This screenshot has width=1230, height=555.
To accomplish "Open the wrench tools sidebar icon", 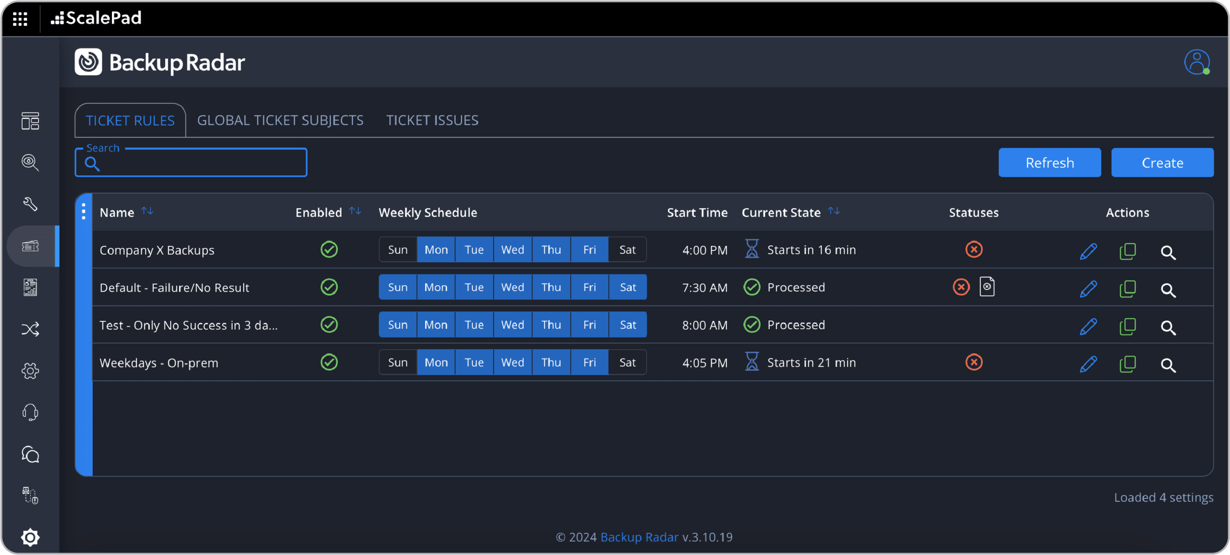I will tap(30, 204).
